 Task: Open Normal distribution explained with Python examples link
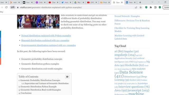pos(46,36)
